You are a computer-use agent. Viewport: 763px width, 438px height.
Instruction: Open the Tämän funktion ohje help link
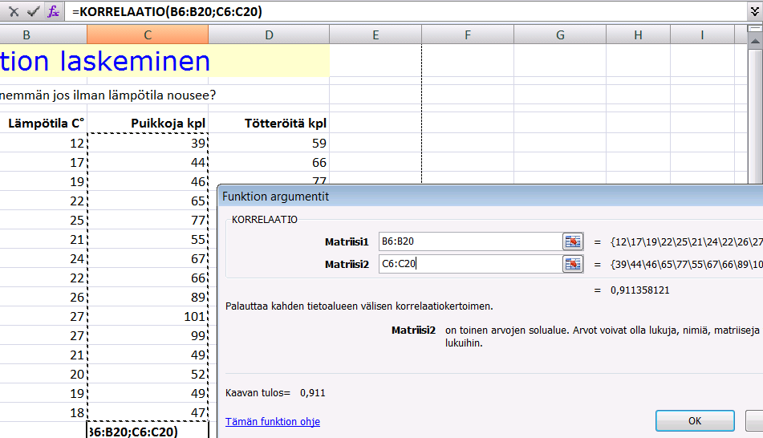[273, 421]
